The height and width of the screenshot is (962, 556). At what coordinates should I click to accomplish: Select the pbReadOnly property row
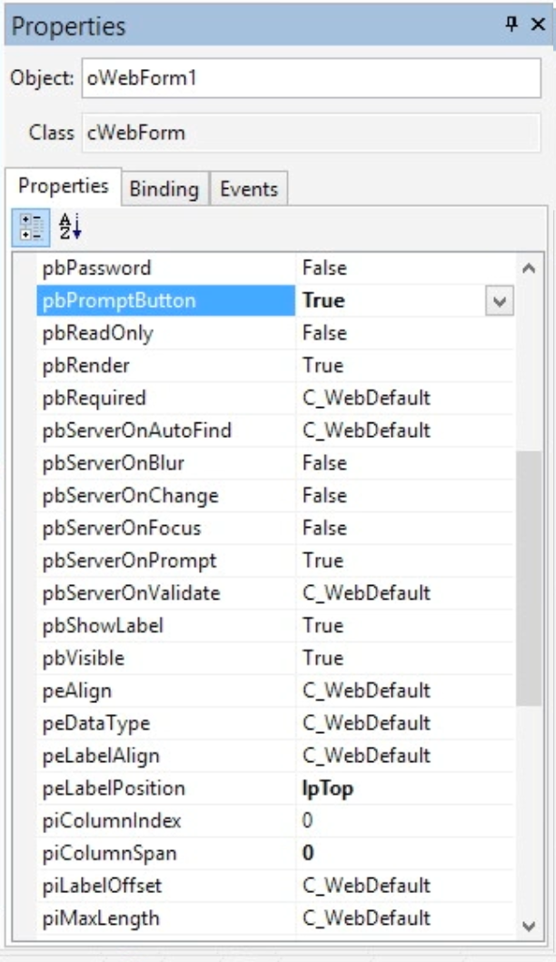point(98,333)
